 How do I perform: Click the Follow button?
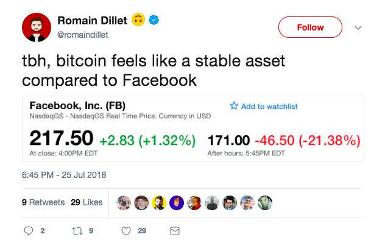click(x=310, y=27)
